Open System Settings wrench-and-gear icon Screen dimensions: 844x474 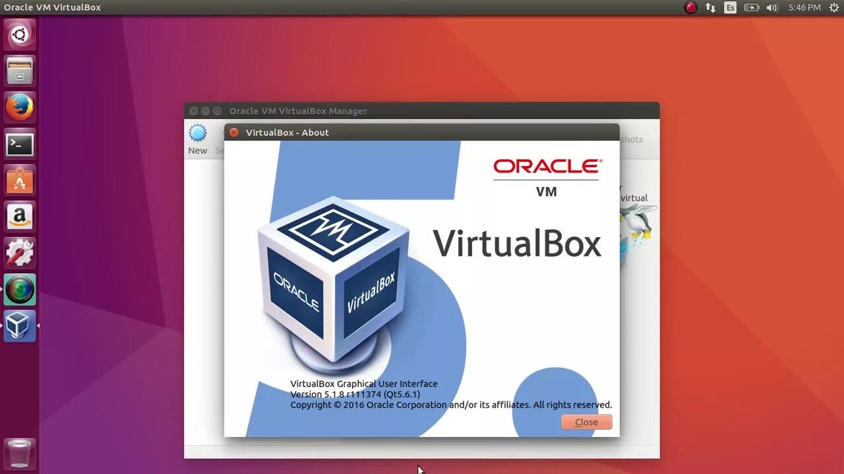(x=20, y=253)
